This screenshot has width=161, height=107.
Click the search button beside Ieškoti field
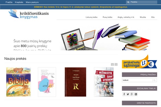tap(155, 80)
